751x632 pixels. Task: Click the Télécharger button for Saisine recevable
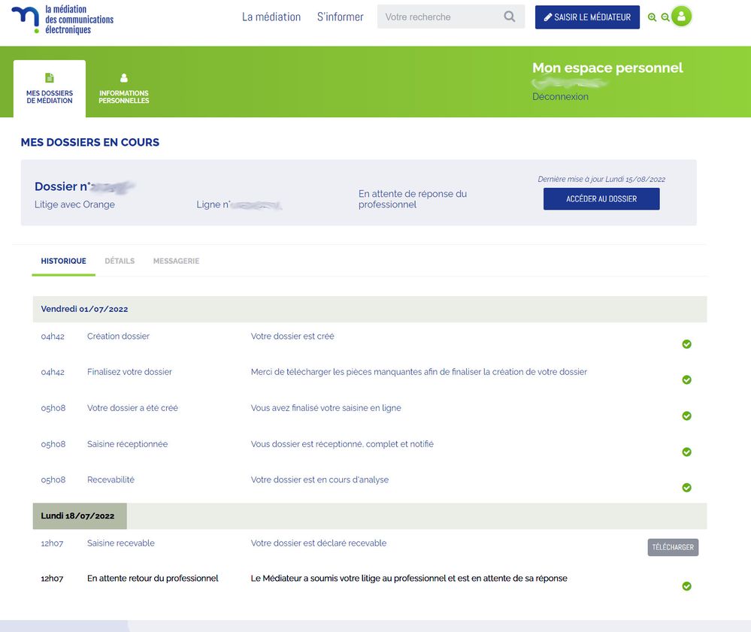pyautogui.click(x=673, y=547)
